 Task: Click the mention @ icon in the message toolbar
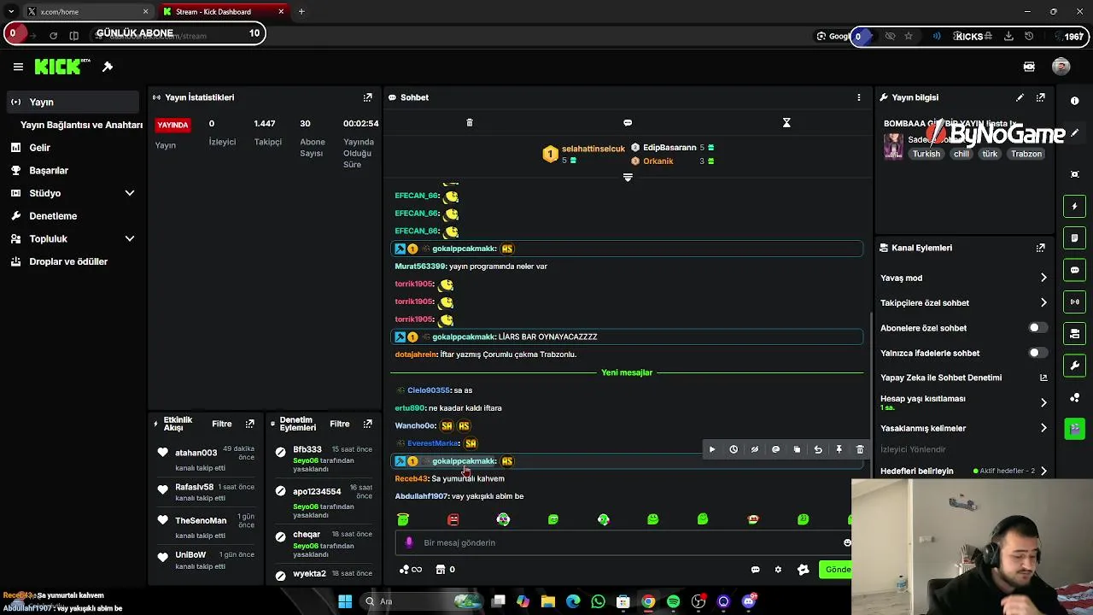click(775, 449)
